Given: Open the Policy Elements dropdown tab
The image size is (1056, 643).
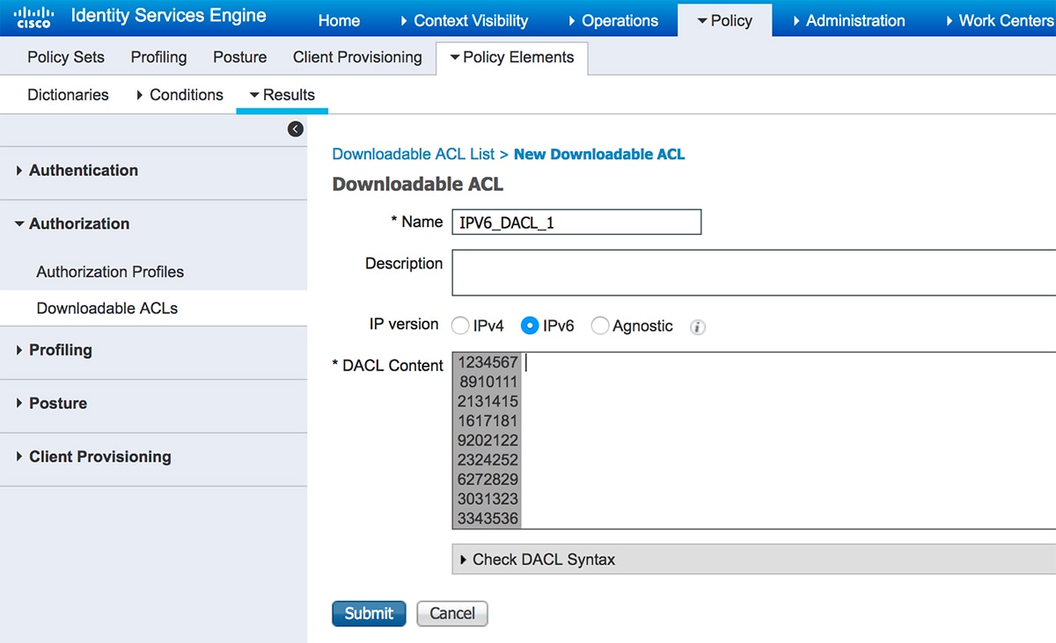Looking at the screenshot, I should click(512, 58).
